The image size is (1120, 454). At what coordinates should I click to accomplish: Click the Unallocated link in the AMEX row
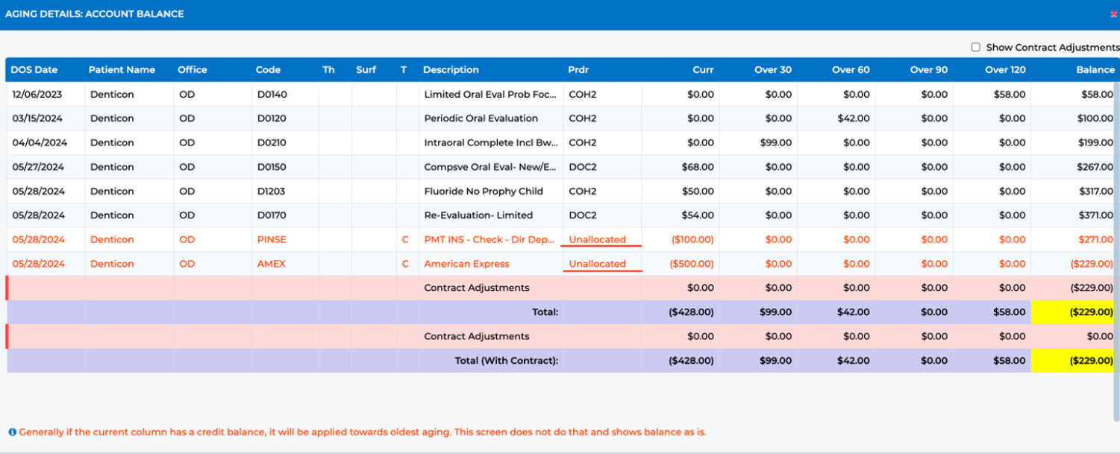point(598,264)
